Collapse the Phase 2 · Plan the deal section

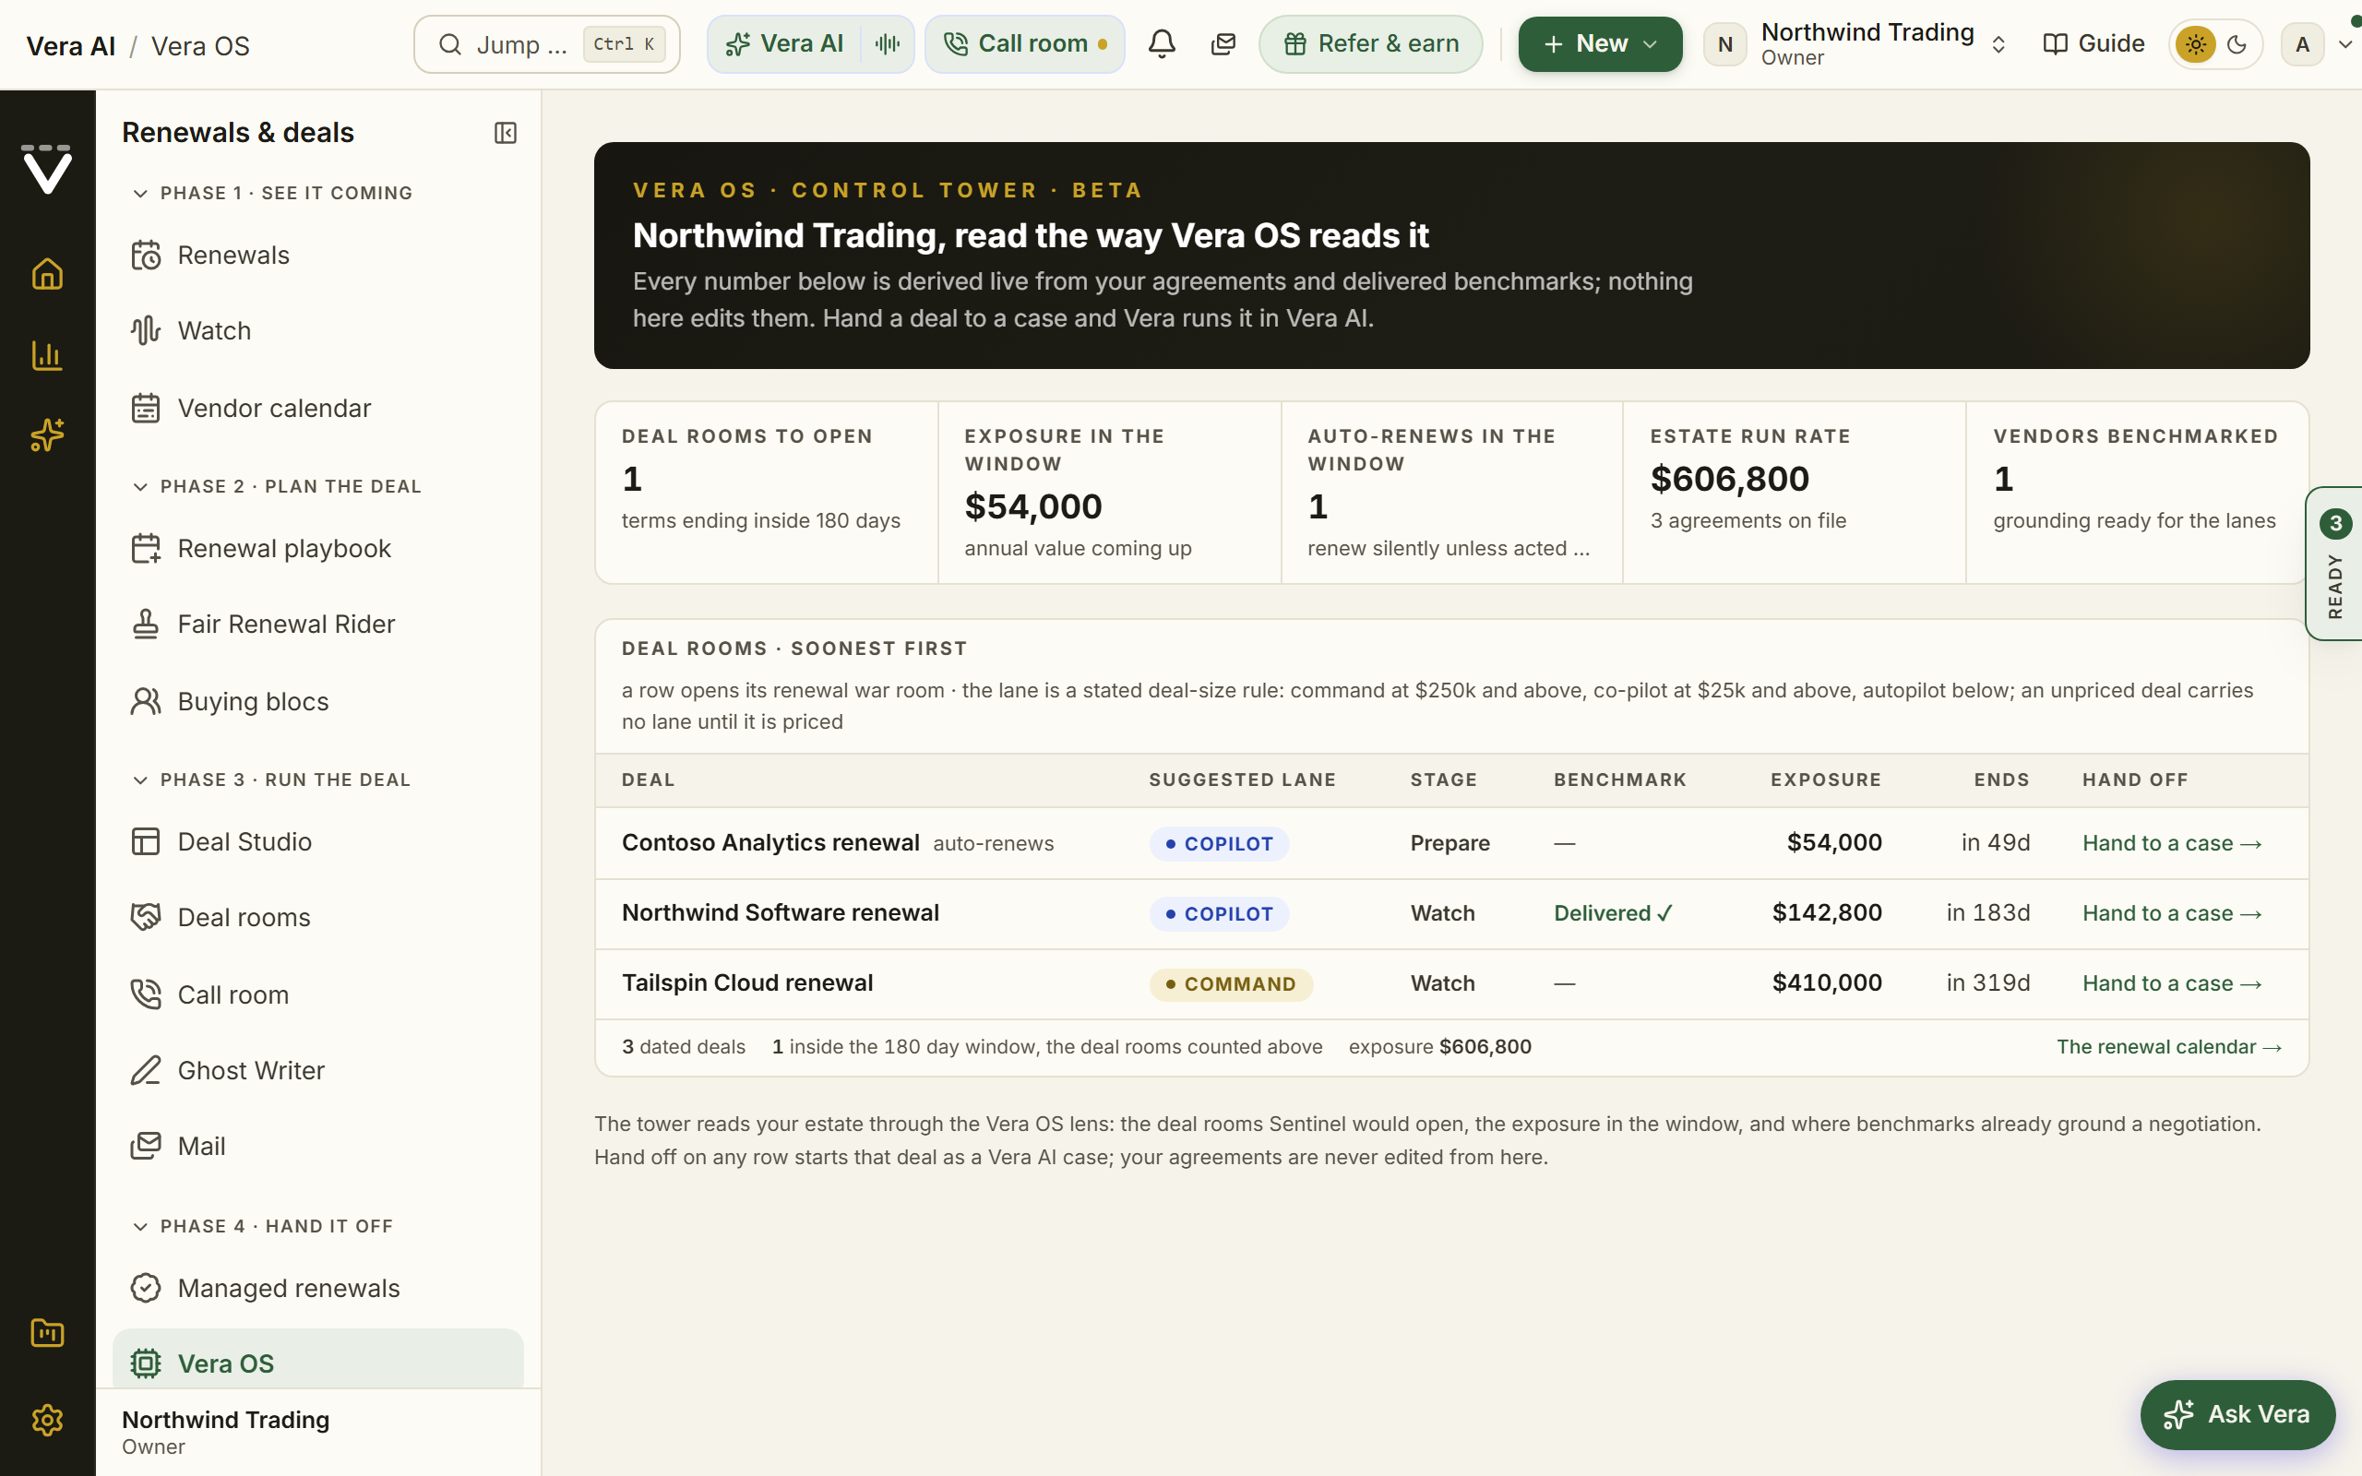tap(276, 486)
